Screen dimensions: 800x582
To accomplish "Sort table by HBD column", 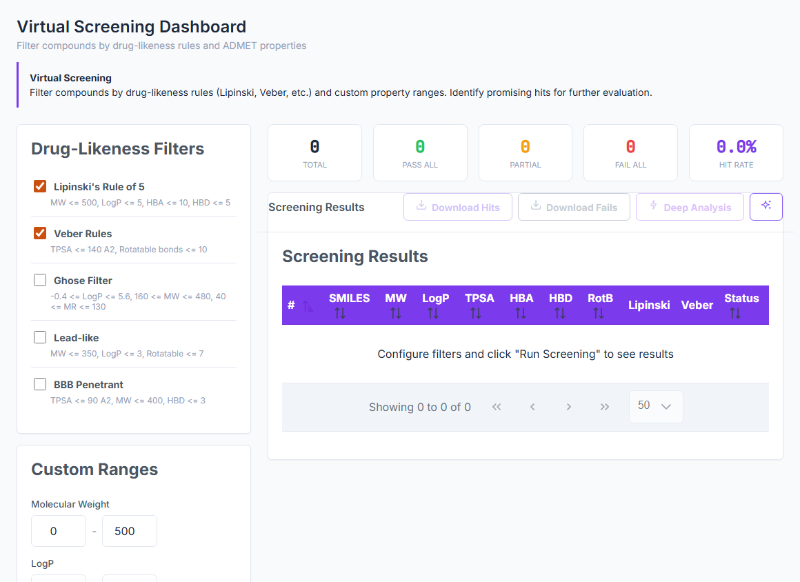I will [560, 313].
